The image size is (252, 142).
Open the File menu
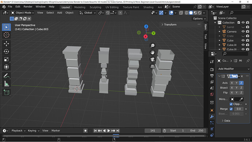10,7
